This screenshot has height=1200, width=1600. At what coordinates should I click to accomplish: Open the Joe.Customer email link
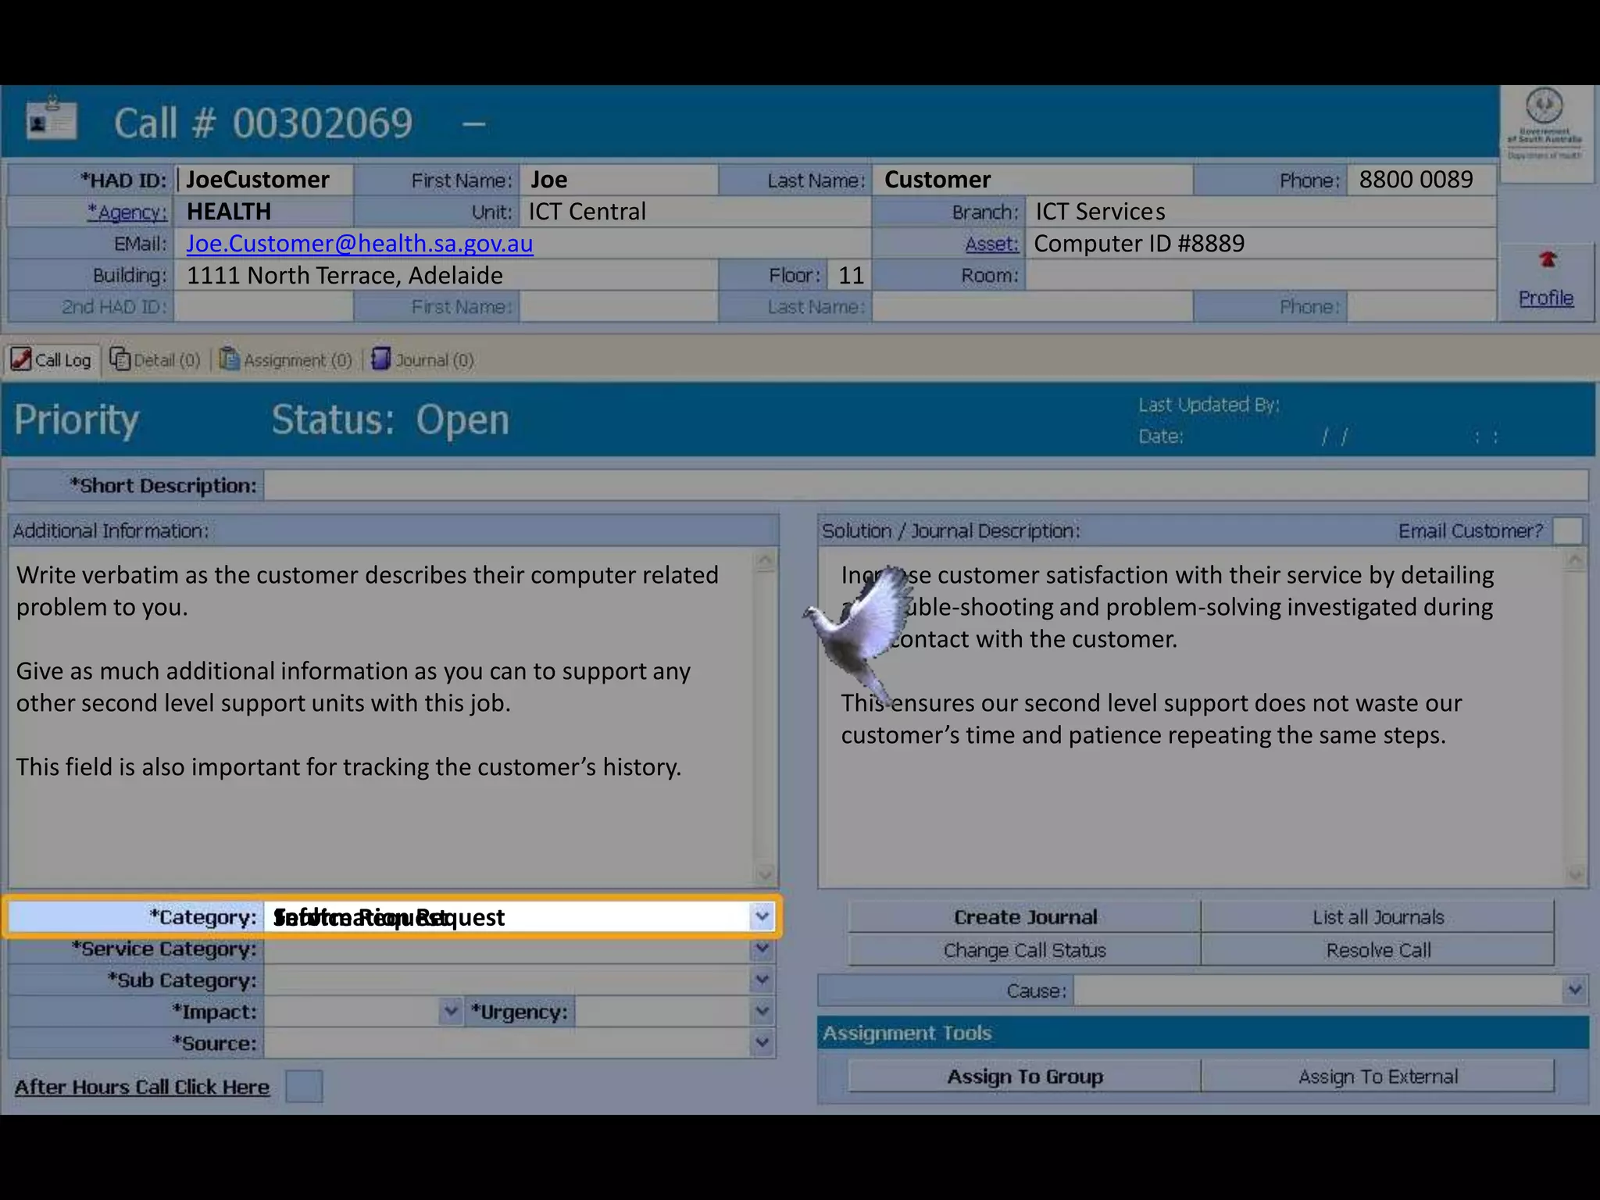click(x=359, y=244)
